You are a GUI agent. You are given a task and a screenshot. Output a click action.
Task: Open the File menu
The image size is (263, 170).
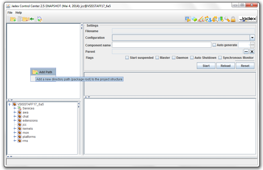(x=10, y=12)
